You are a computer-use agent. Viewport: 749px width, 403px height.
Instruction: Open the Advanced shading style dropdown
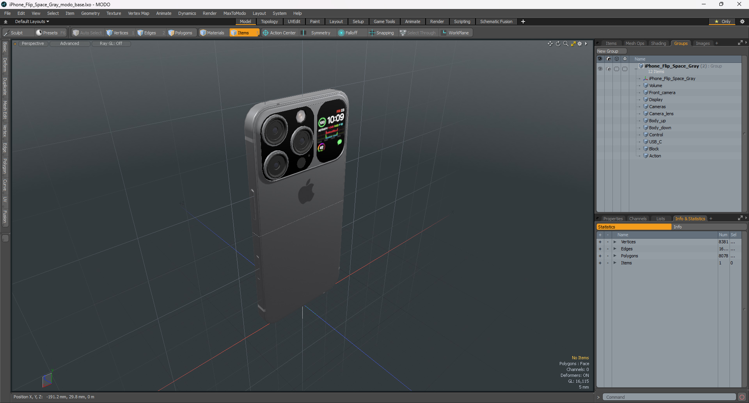point(69,44)
